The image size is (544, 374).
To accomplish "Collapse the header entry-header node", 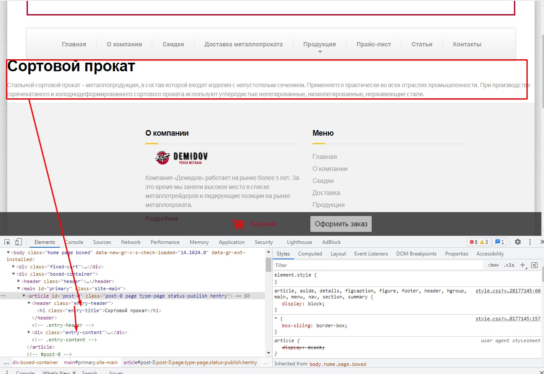I will (x=29, y=303).
